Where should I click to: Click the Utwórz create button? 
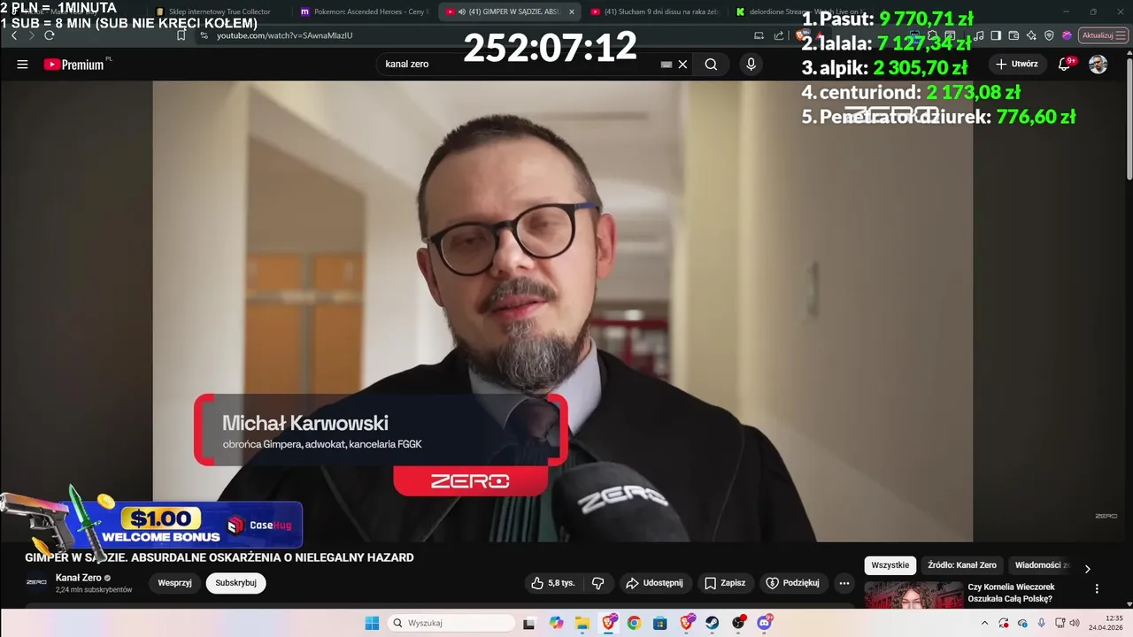pyautogui.click(x=1016, y=65)
